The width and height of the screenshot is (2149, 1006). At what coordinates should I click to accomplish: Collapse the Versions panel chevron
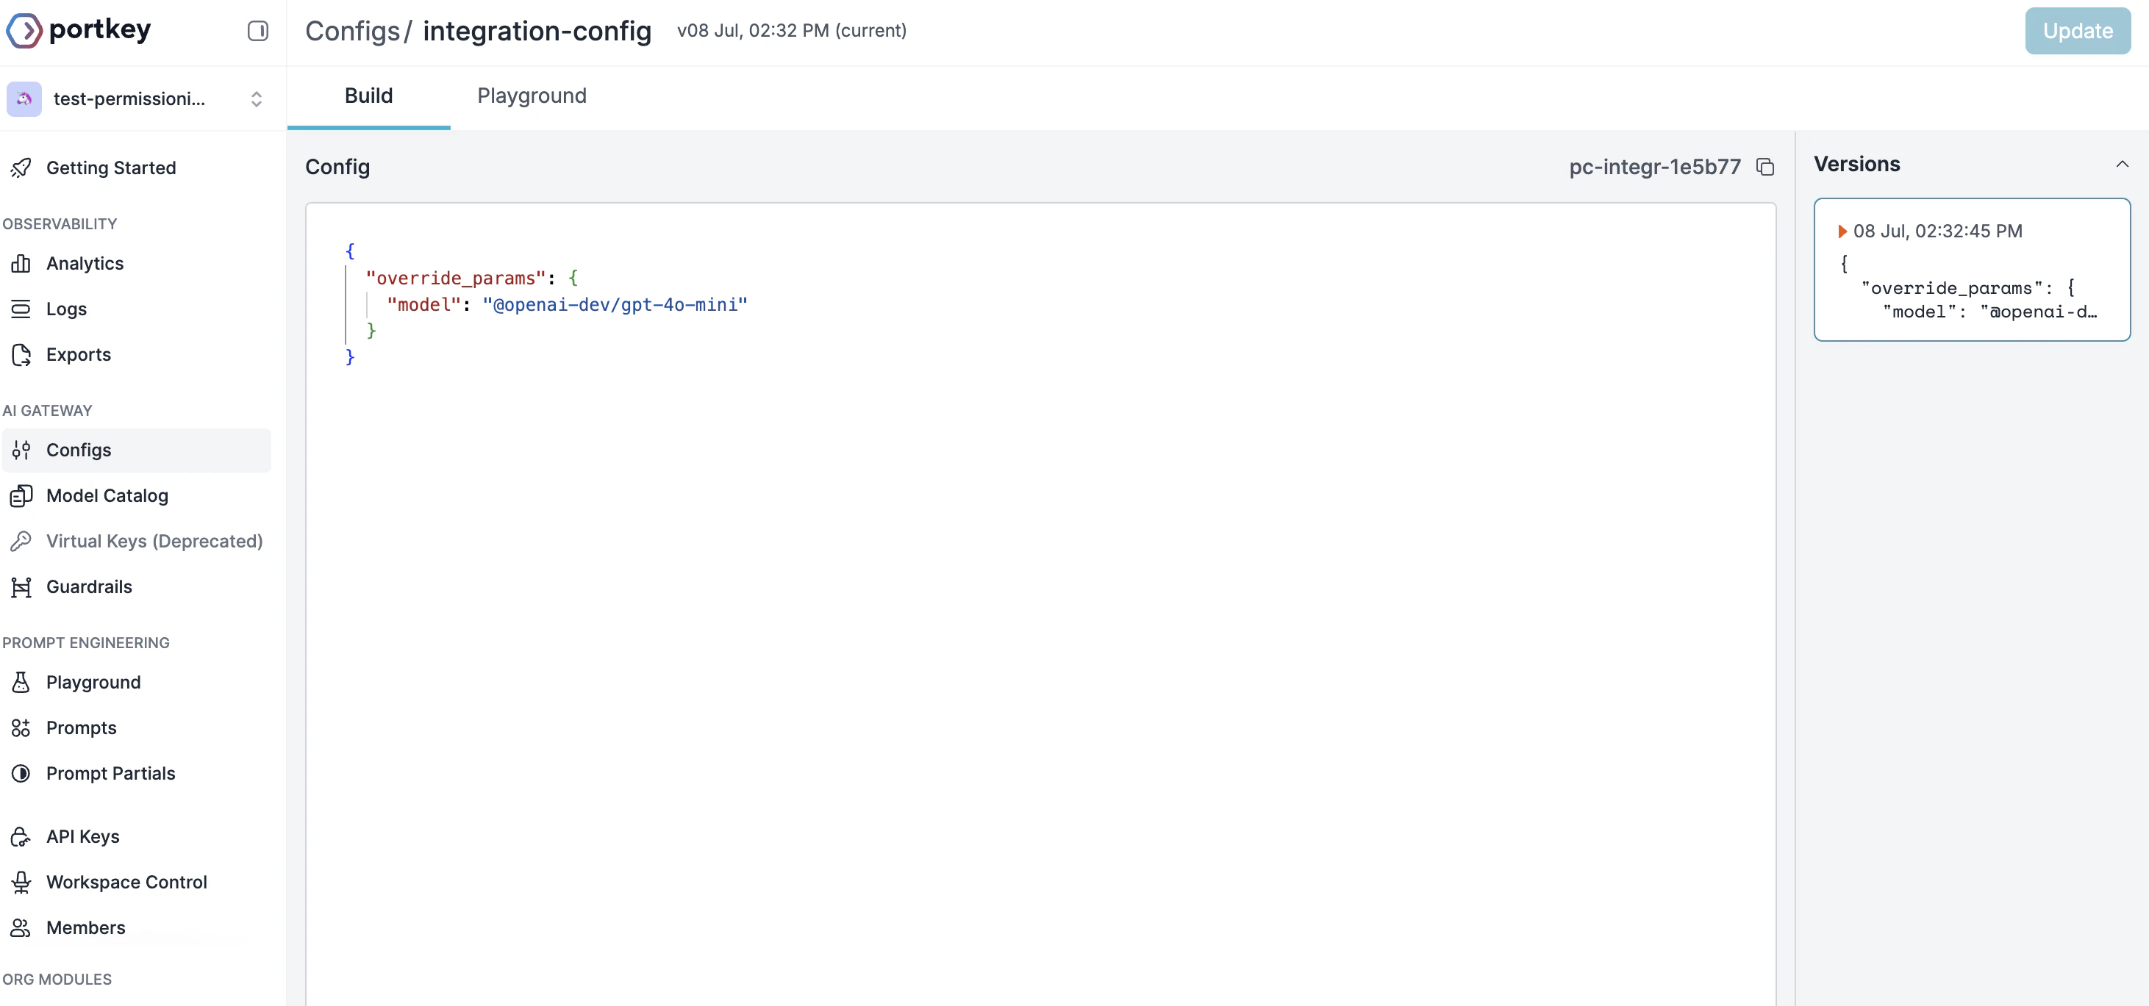point(2122,165)
